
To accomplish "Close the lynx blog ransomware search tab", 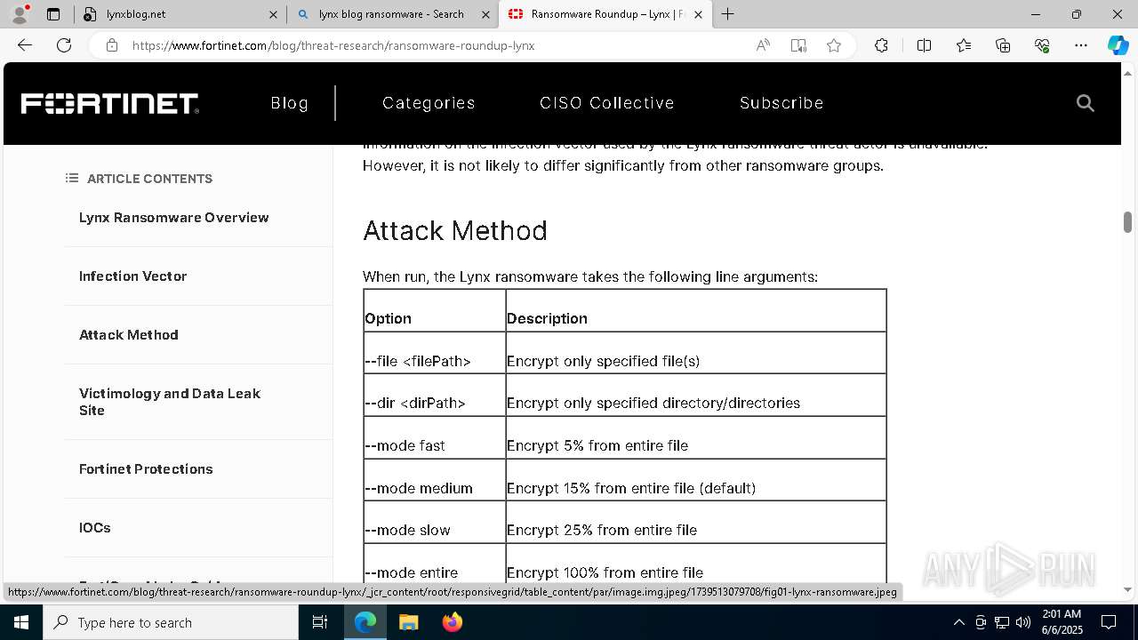I will coord(485,14).
